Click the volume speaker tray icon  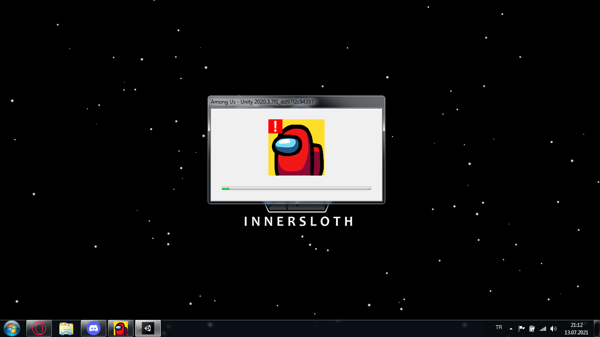click(x=553, y=328)
